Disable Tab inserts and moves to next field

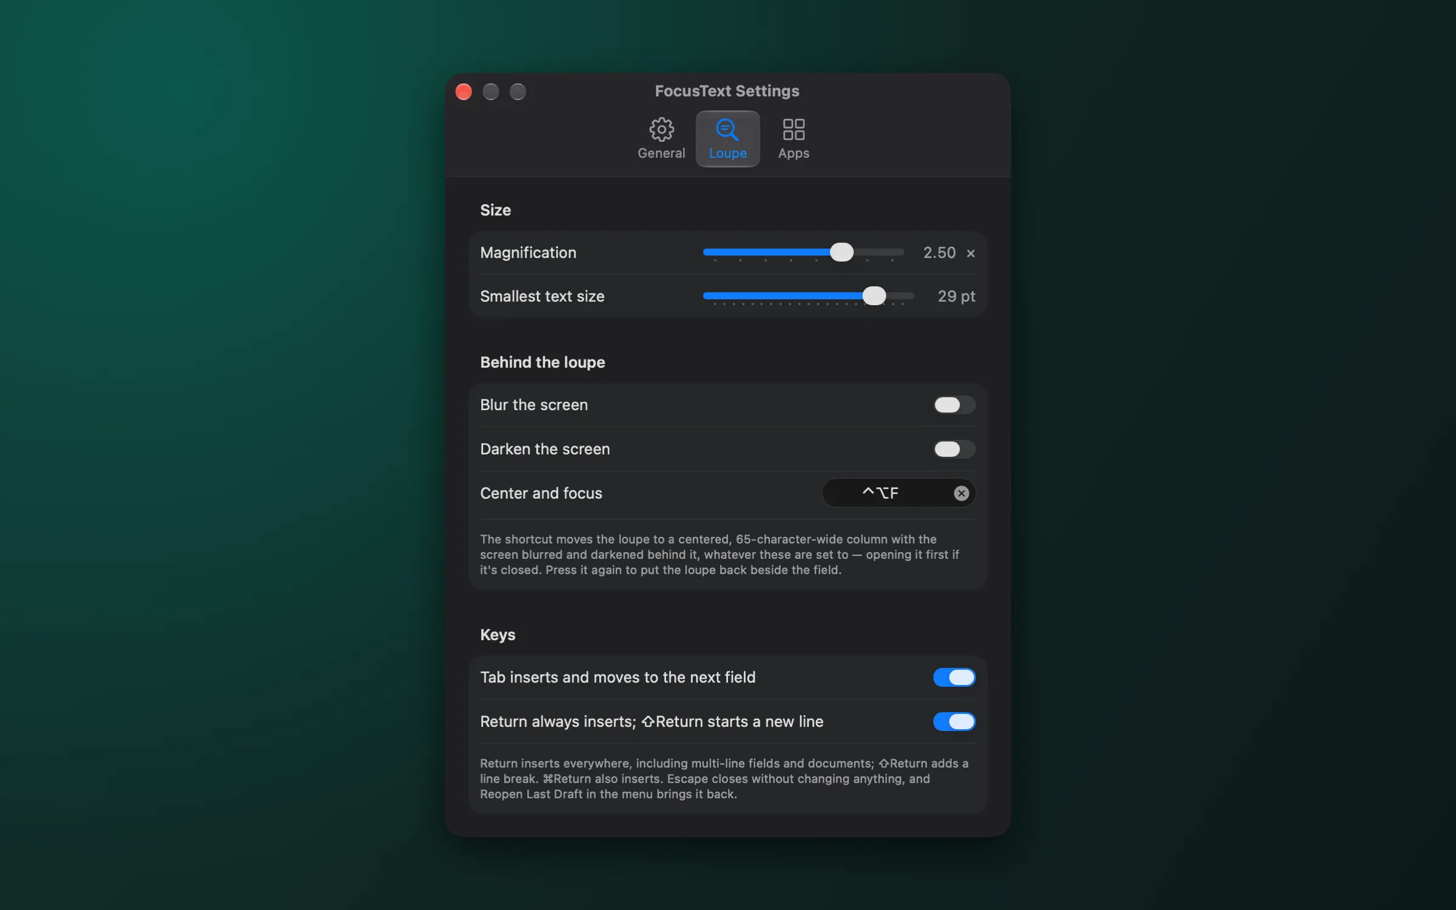(x=954, y=677)
